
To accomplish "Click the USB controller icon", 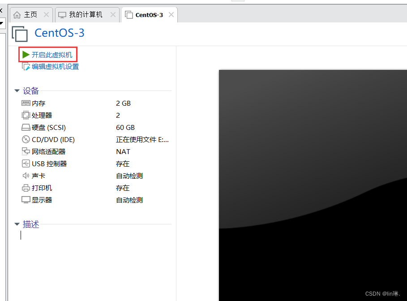I will click(26, 163).
